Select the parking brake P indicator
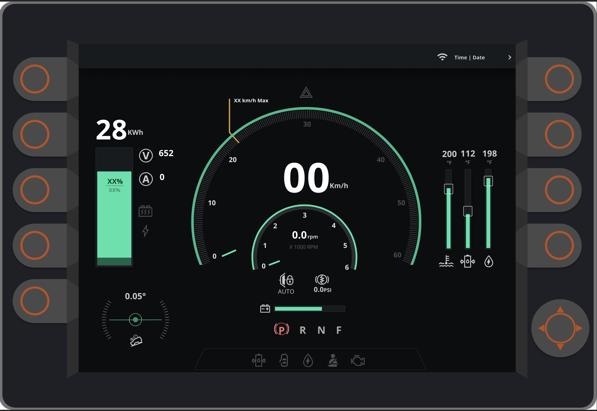This screenshot has height=411, width=597. point(282,329)
